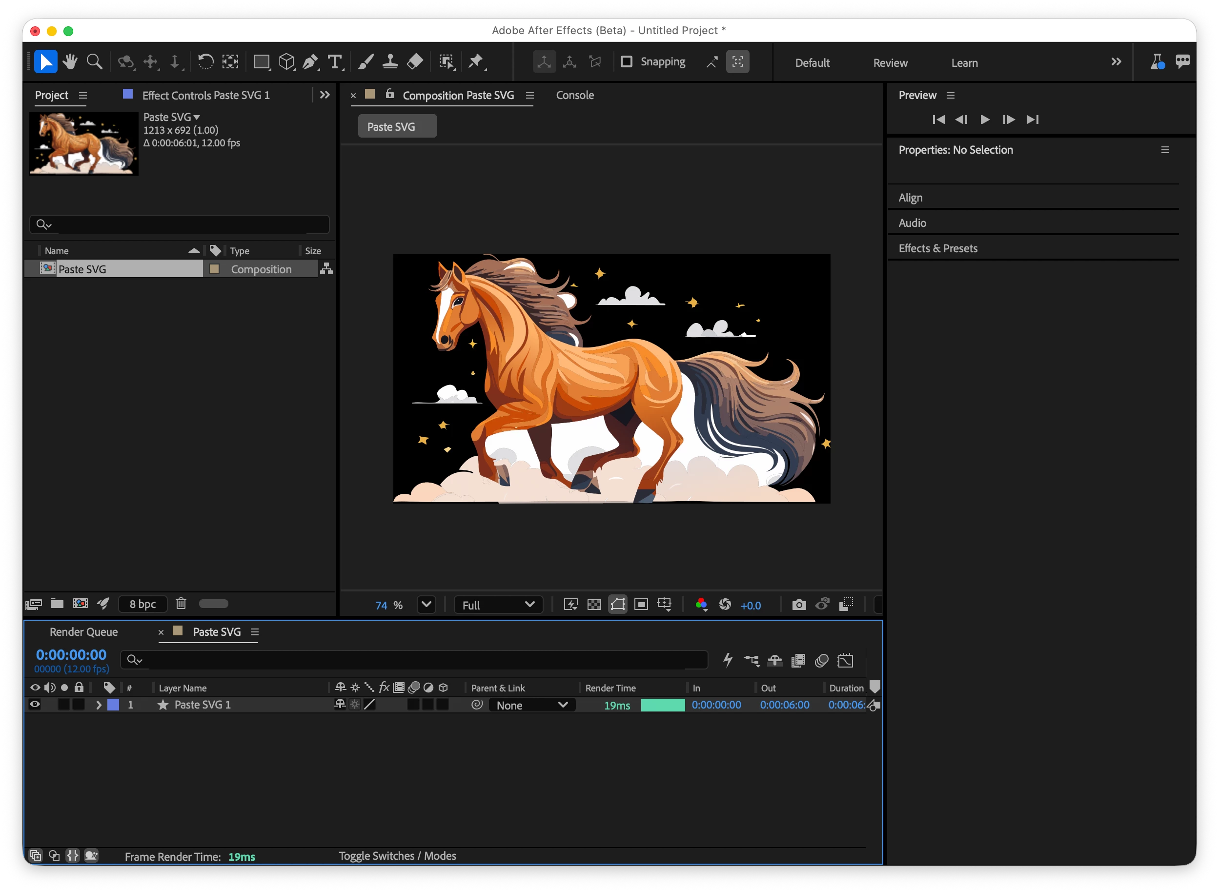Activate the Puppet Pin tool
Viewport: 1219px width, 892px height.
(476, 61)
